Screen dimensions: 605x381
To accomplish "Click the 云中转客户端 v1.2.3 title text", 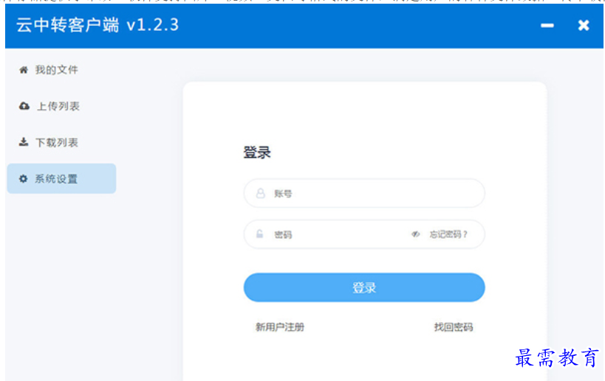I will tap(98, 25).
